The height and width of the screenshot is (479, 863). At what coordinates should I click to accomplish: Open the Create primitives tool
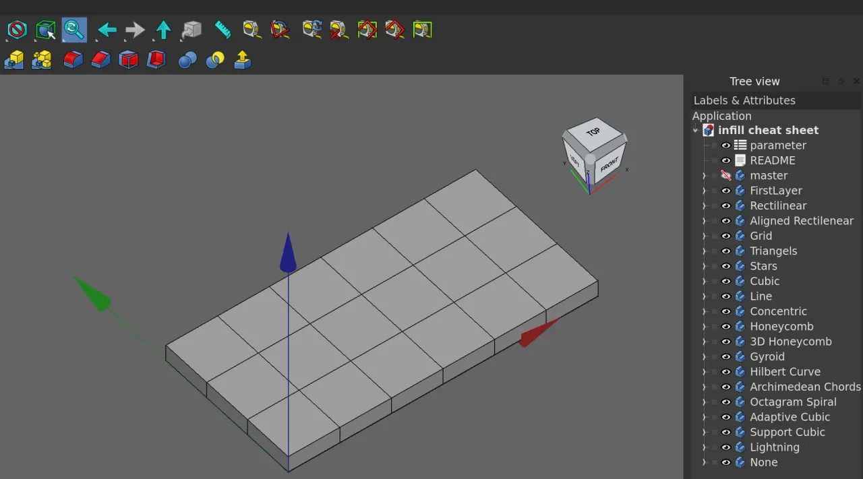point(42,59)
